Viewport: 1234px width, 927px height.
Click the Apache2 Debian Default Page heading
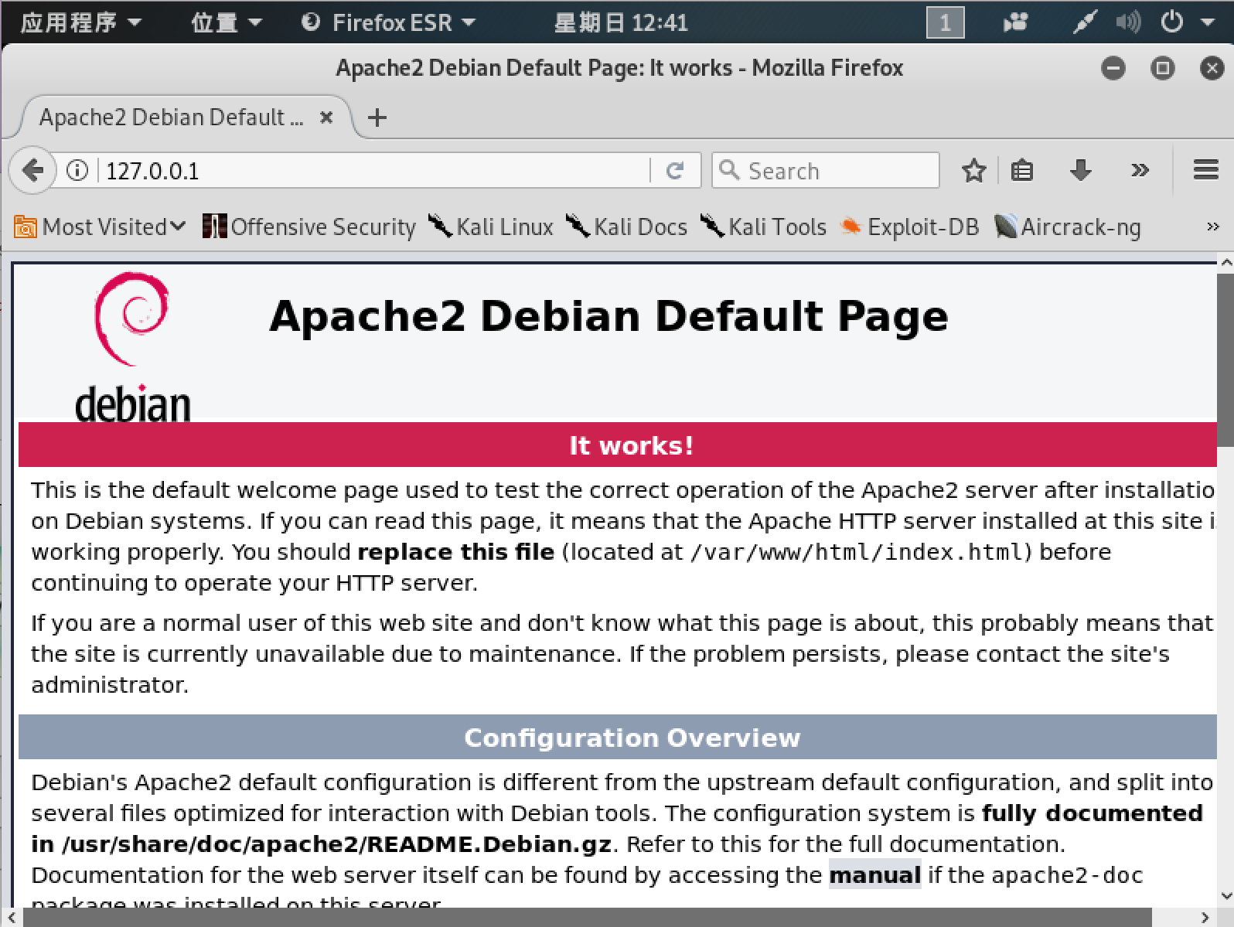[608, 316]
